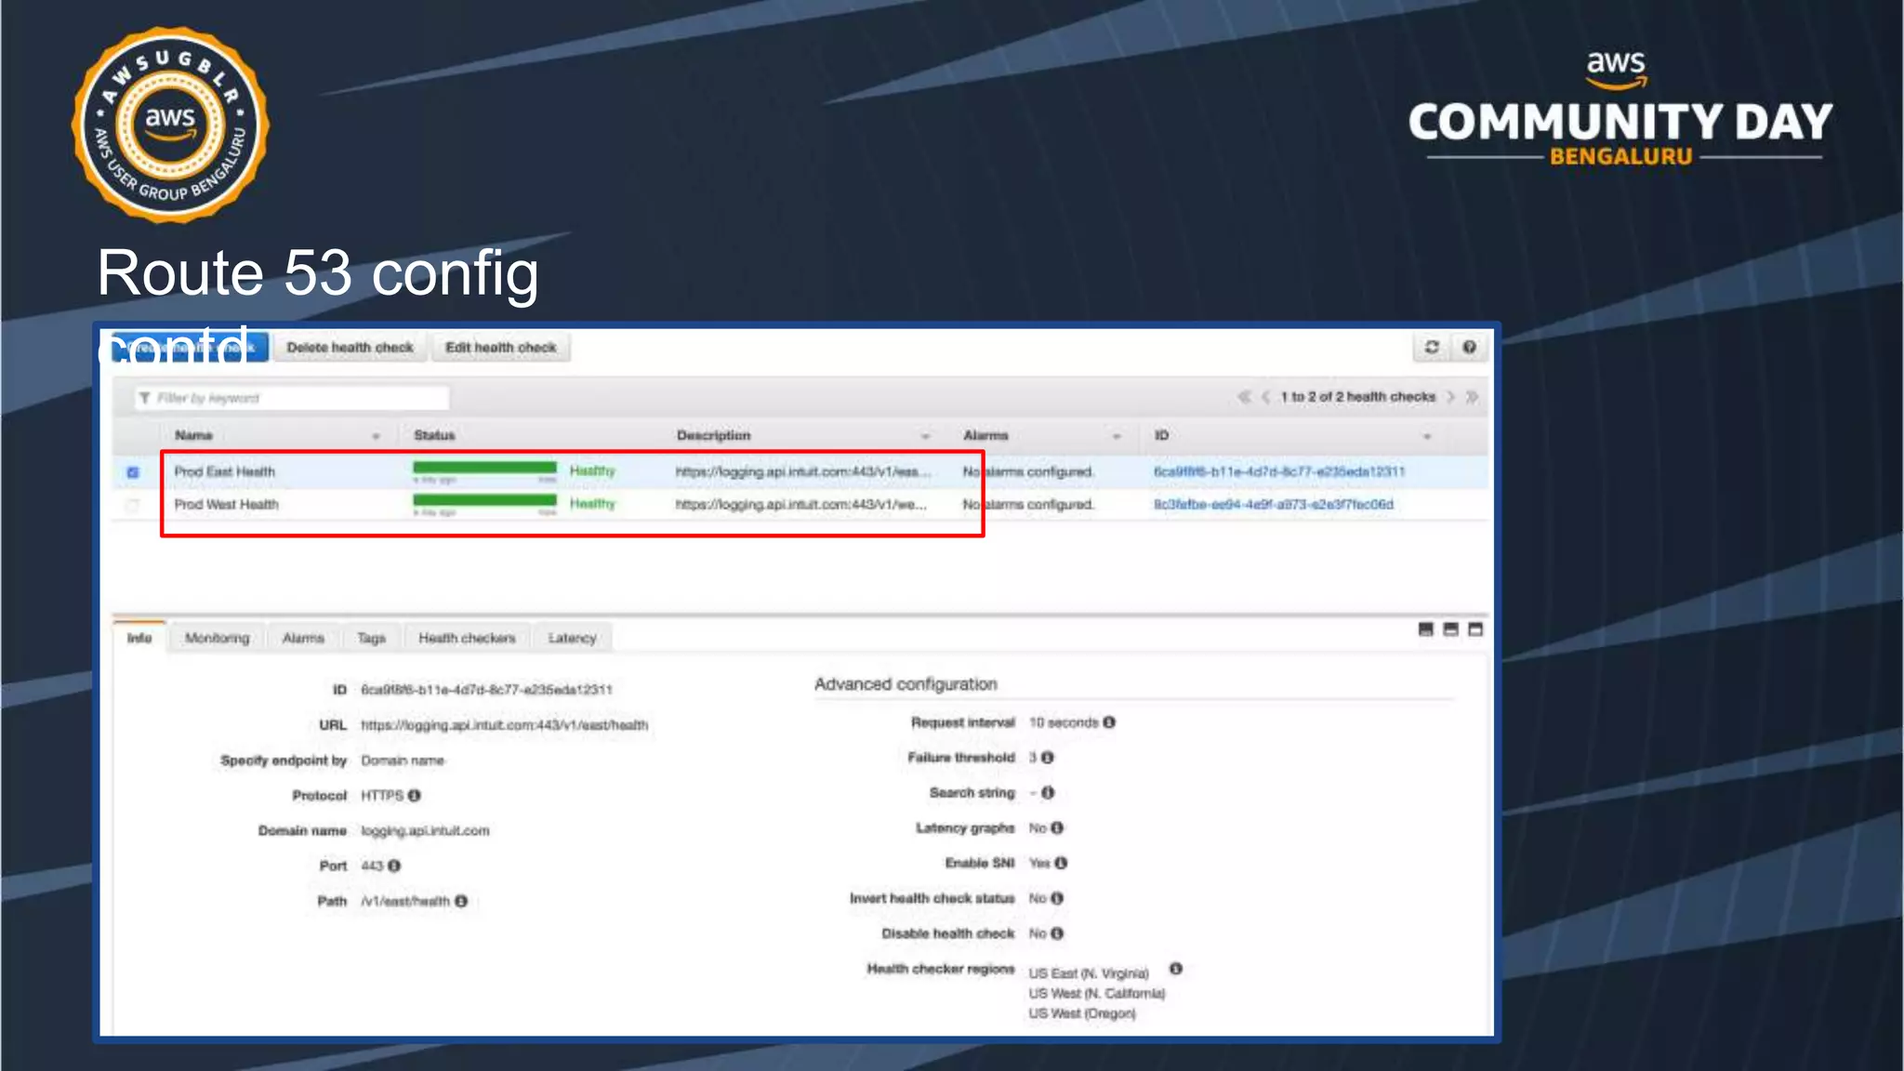1904x1071 pixels.
Task: Click Create health check button
Action: [190, 348]
